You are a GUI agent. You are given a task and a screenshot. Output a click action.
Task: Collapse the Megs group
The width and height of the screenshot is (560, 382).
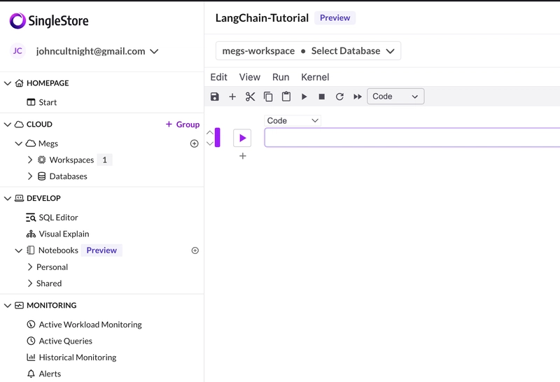click(x=19, y=143)
